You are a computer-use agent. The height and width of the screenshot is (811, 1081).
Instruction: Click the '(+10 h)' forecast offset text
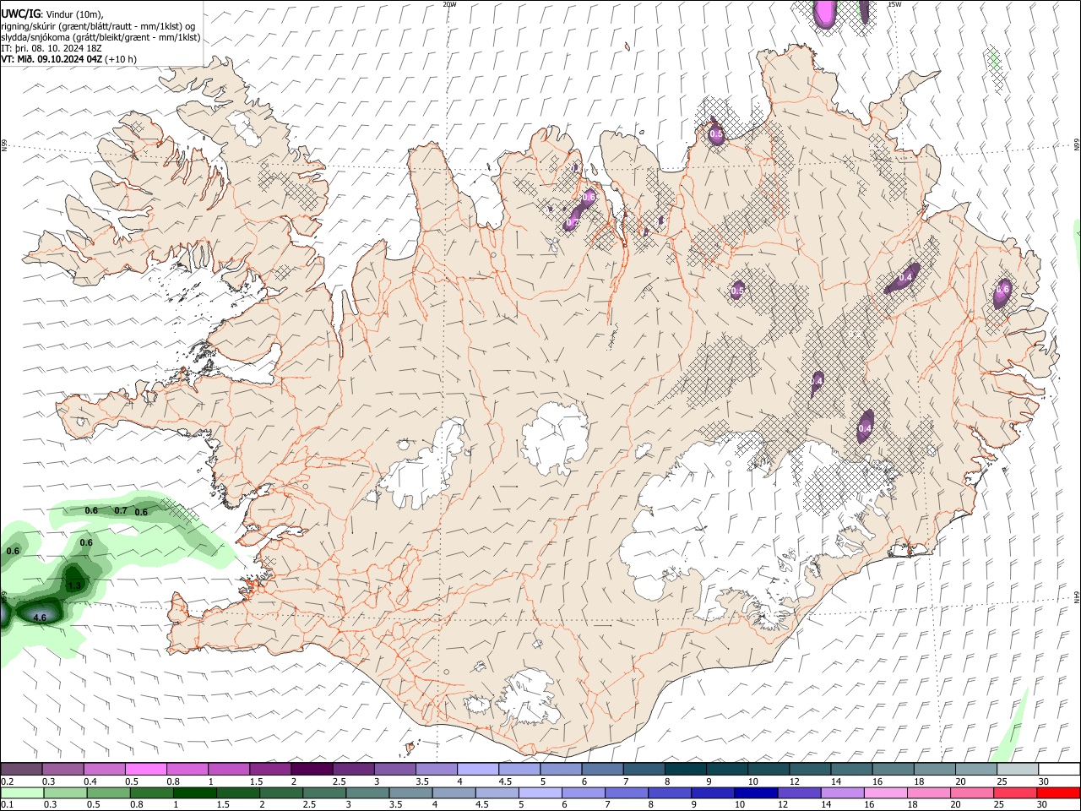pyautogui.click(x=122, y=59)
